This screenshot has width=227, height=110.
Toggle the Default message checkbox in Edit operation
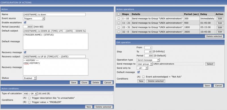point(138,72)
